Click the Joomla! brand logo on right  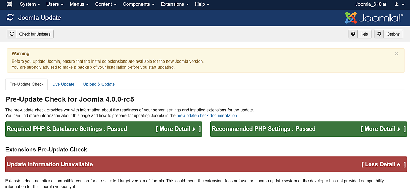tap(374, 18)
